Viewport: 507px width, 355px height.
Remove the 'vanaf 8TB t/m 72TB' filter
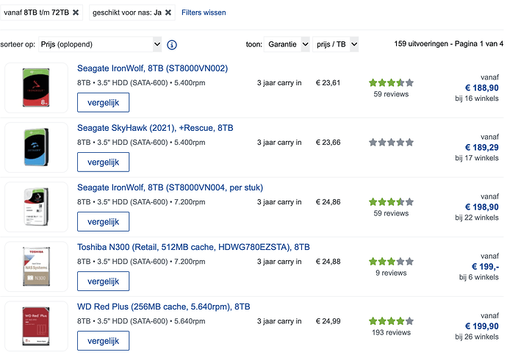pos(76,12)
